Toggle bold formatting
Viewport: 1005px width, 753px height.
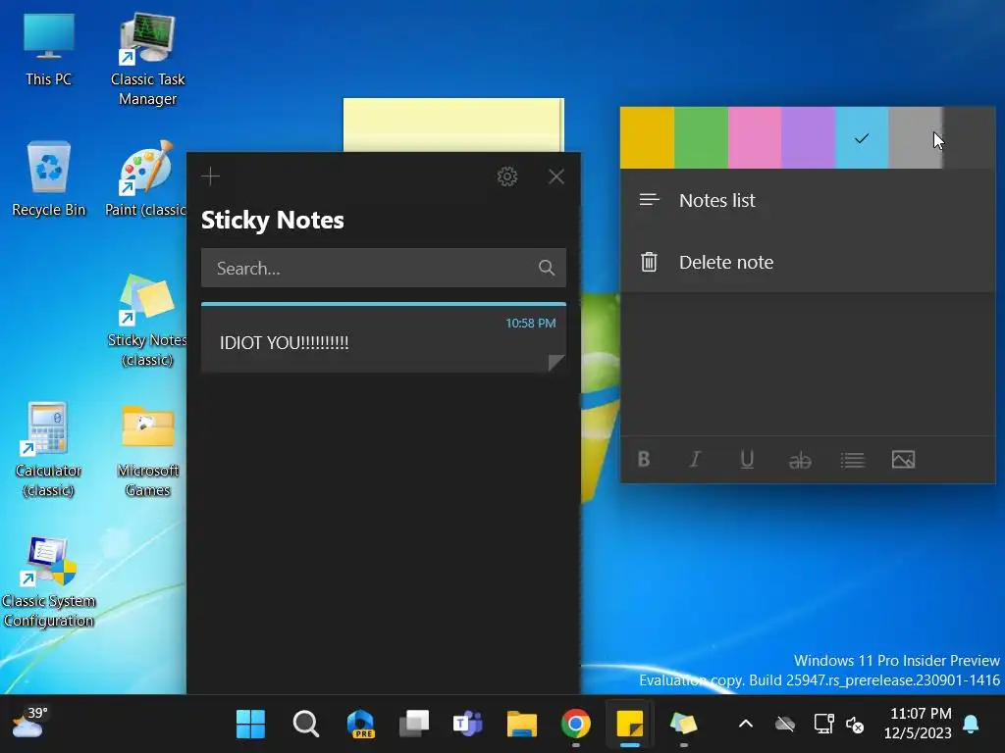[644, 459]
